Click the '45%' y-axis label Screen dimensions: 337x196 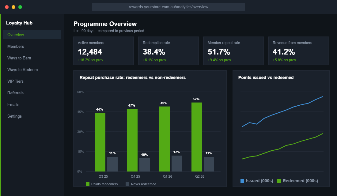[81, 112]
